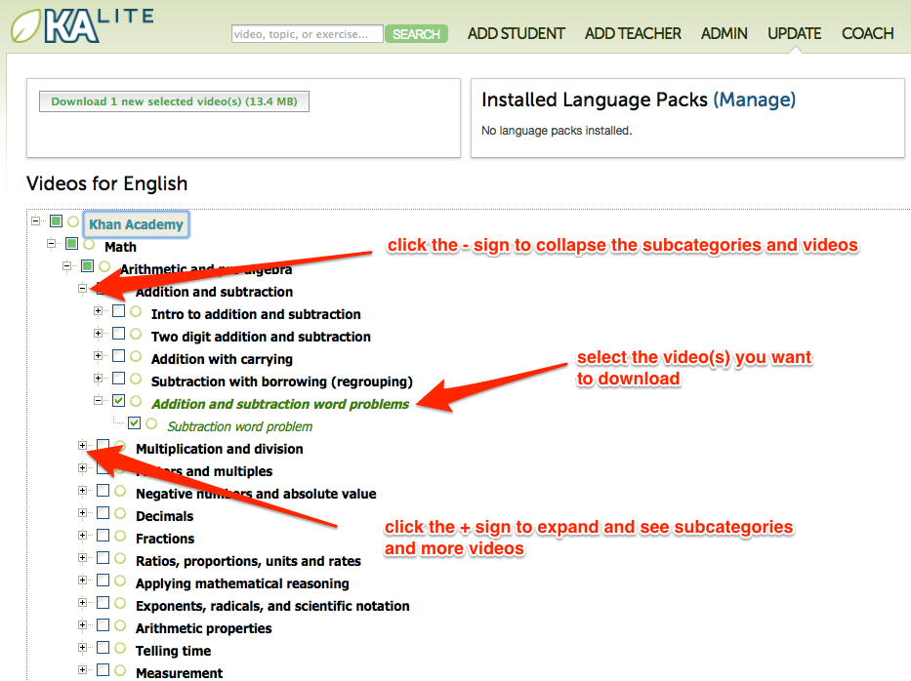
Task: Uncheck the Subtraction word problem video
Action: (x=134, y=423)
